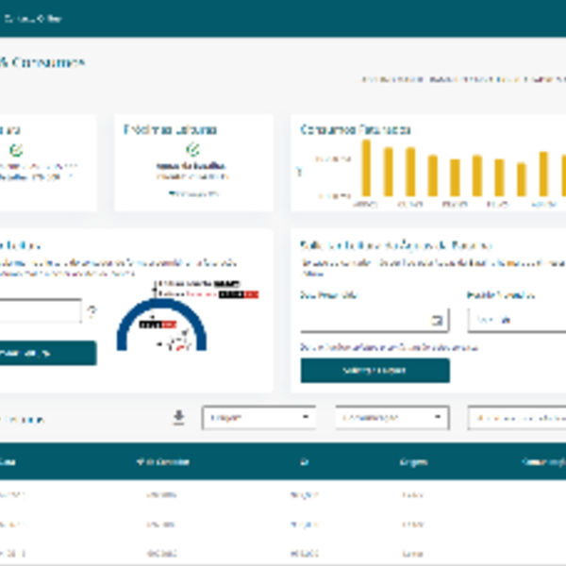Open the second filter dropdown next to Origem

point(391,417)
